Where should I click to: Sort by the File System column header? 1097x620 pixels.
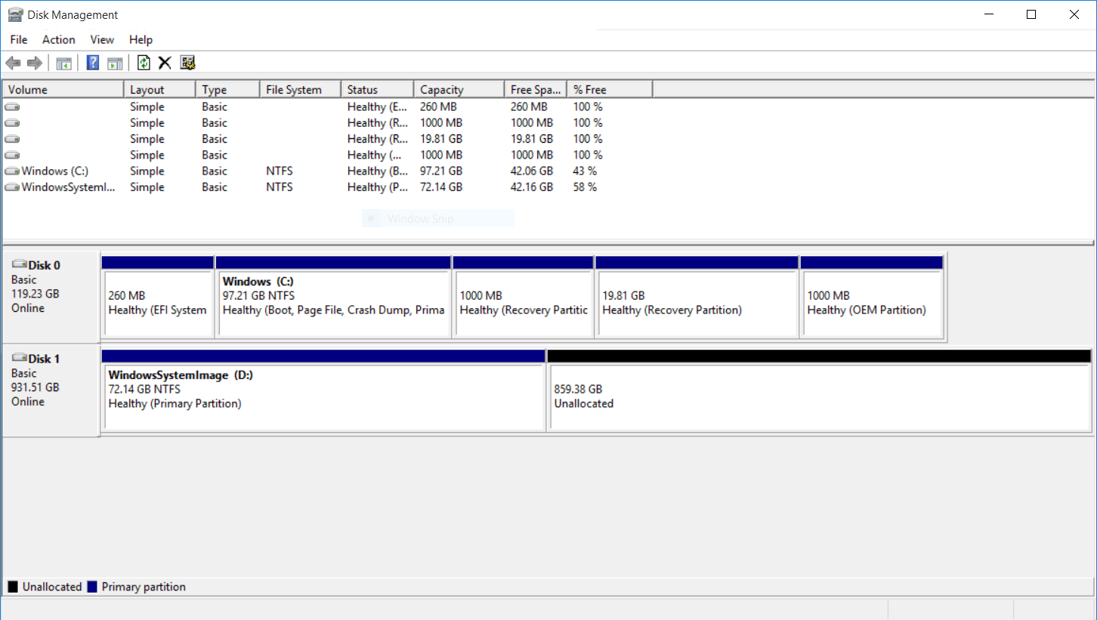pyautogui.click(x=300, y=89)
